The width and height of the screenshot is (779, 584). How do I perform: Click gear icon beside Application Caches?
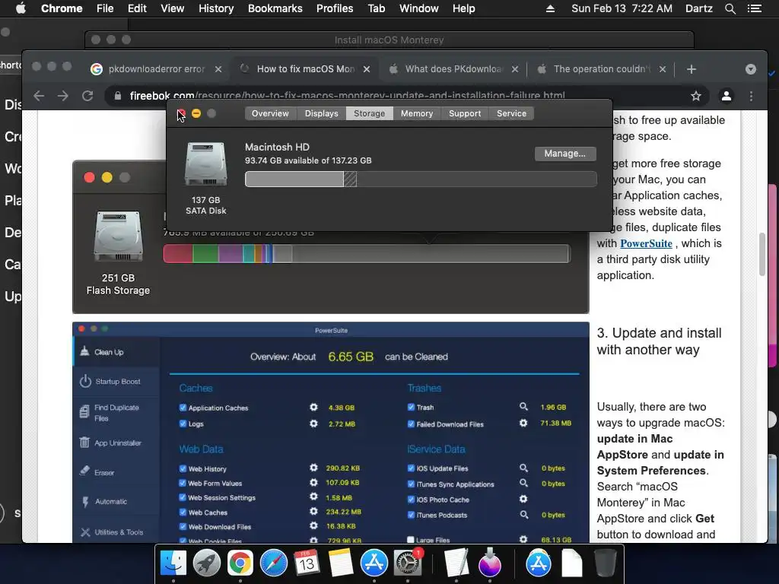point(313,408)
